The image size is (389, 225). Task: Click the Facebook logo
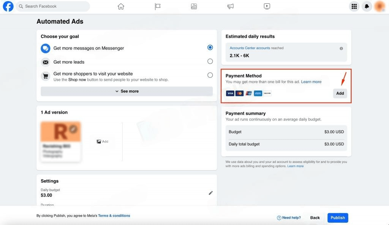(x=8, y=6)
